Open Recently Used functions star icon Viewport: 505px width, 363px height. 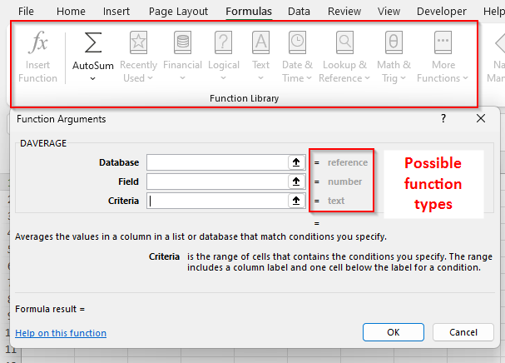[x=138, y=42]
